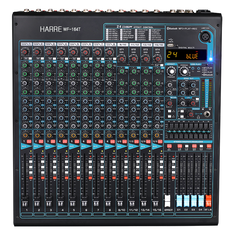Screen dimensions: 232x232
Task: Click the DIGITAL MULTI display showing 24 bLUE
Action: 186,55
